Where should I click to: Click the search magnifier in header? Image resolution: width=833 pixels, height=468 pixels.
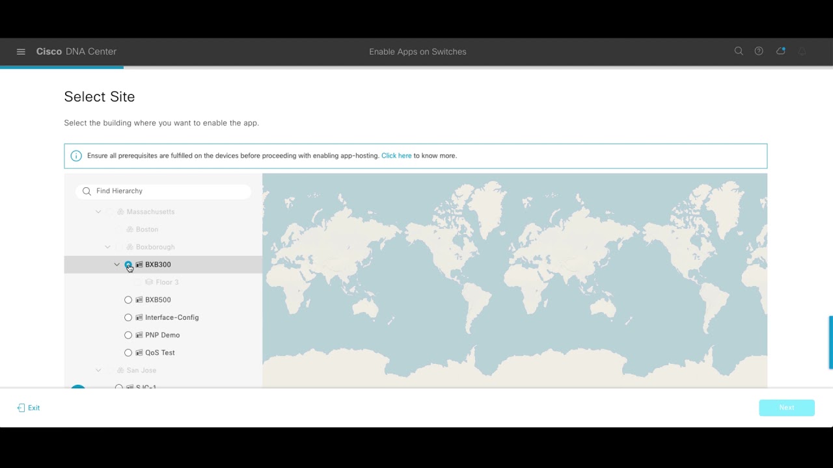(x=739, y=51)
